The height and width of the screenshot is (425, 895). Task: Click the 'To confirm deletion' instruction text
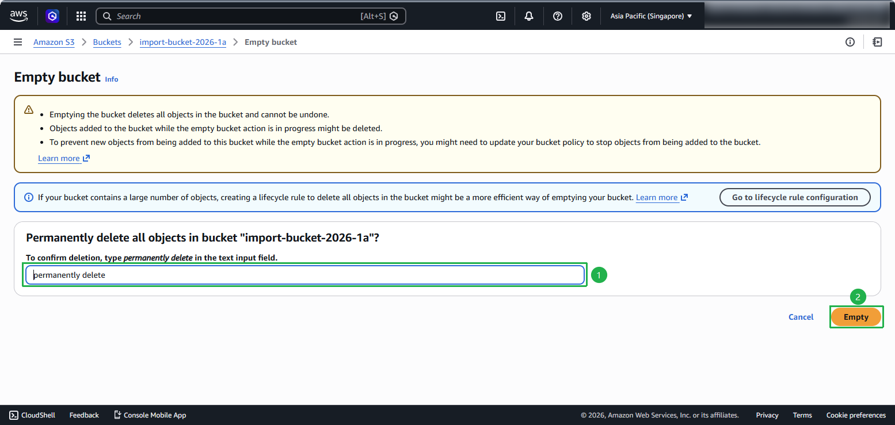click(x=152, y=258)
